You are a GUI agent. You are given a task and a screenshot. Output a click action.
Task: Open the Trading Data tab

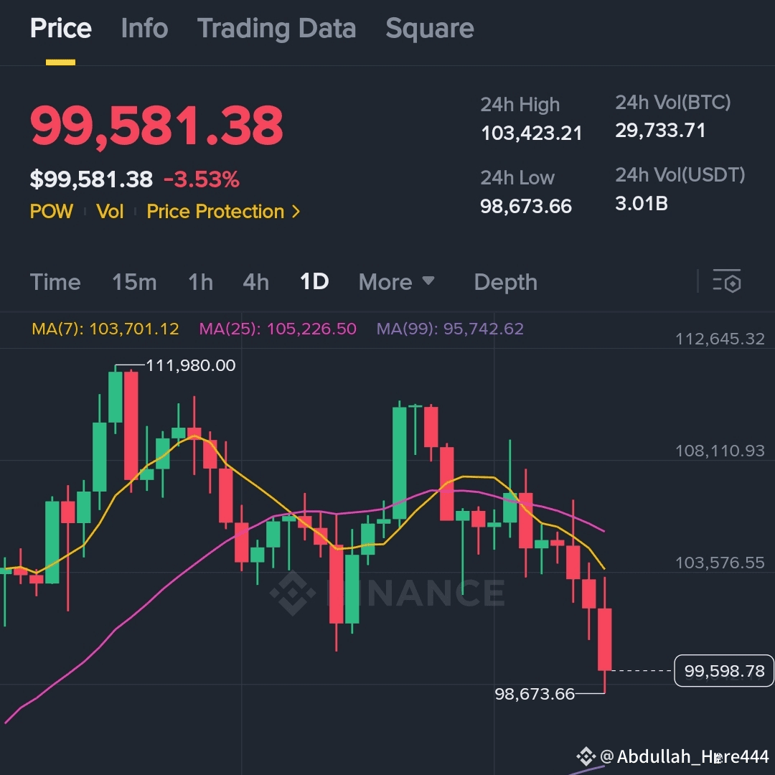pyautogui.click(x=276, y=29)
